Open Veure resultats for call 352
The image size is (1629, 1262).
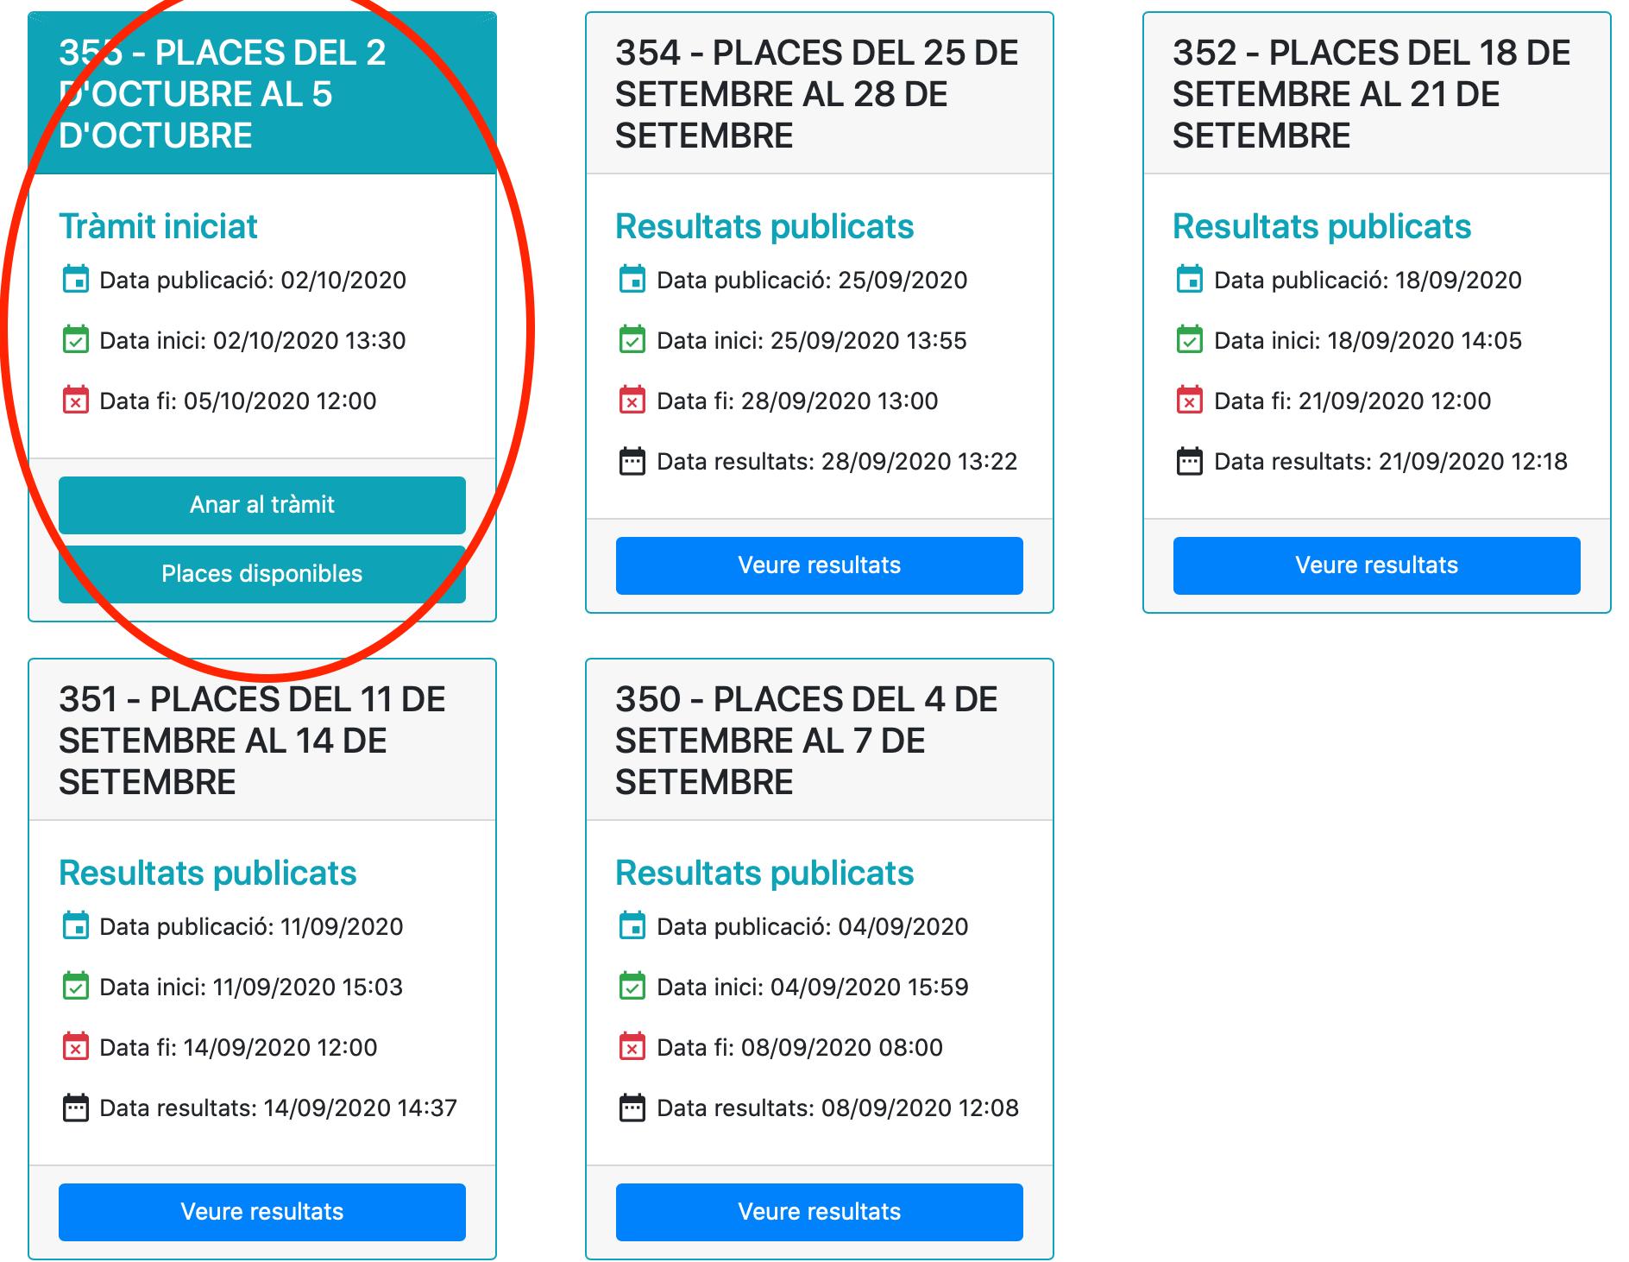(1376, 565)
